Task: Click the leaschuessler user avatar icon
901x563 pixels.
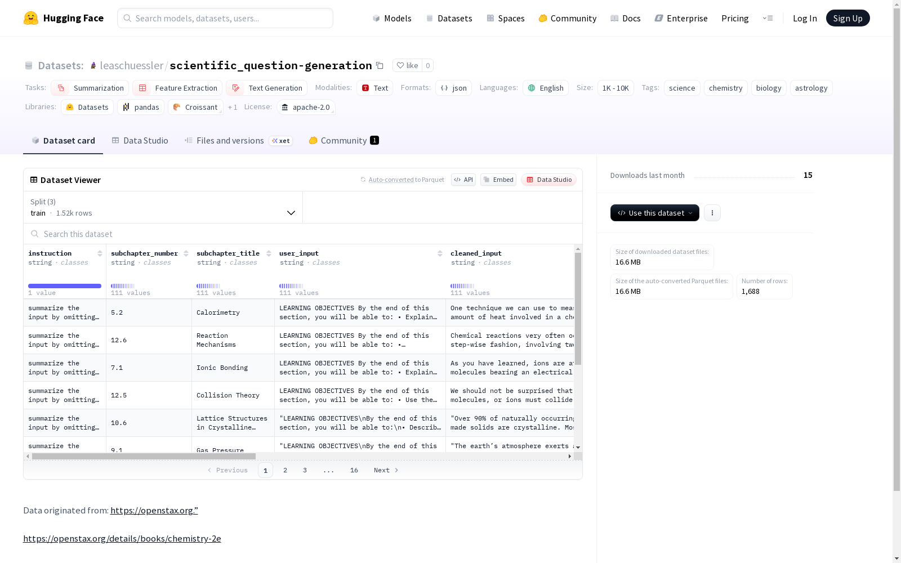Action: click(93, 65)
